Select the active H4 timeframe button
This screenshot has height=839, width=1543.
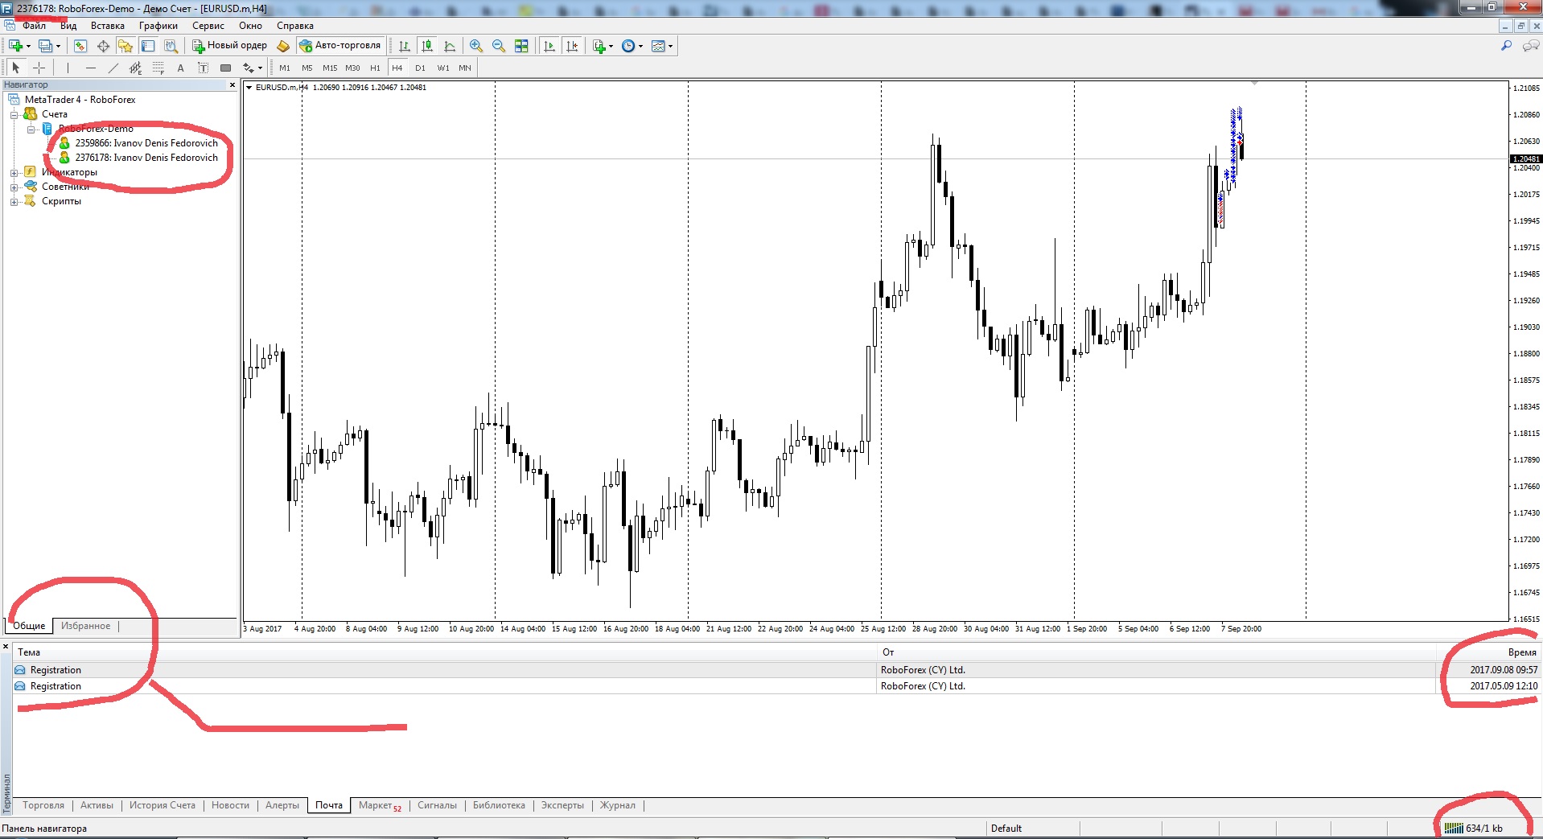click(x=397, y=68)
